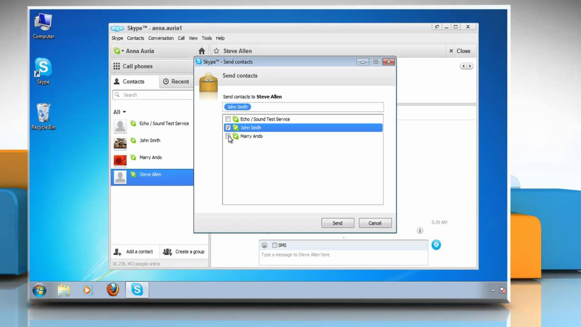
Task: Click the Echo / Sound Test Service avatar
Action: 120,126
